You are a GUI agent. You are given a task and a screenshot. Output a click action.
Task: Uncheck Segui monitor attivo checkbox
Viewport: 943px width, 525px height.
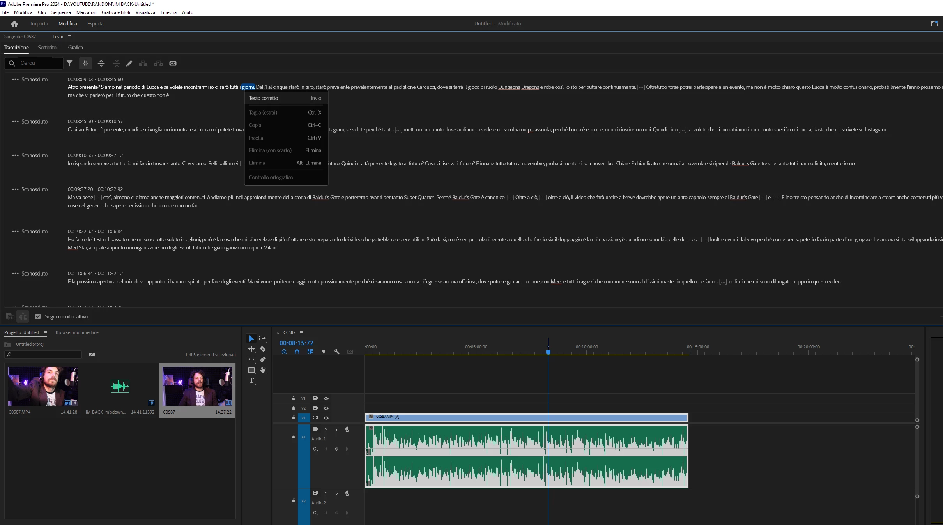[38, 316]
